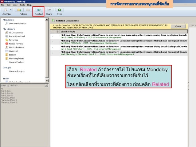
Task: Select Unsorted in My Library
Action: pyautogui.click(x=14, y=51)
